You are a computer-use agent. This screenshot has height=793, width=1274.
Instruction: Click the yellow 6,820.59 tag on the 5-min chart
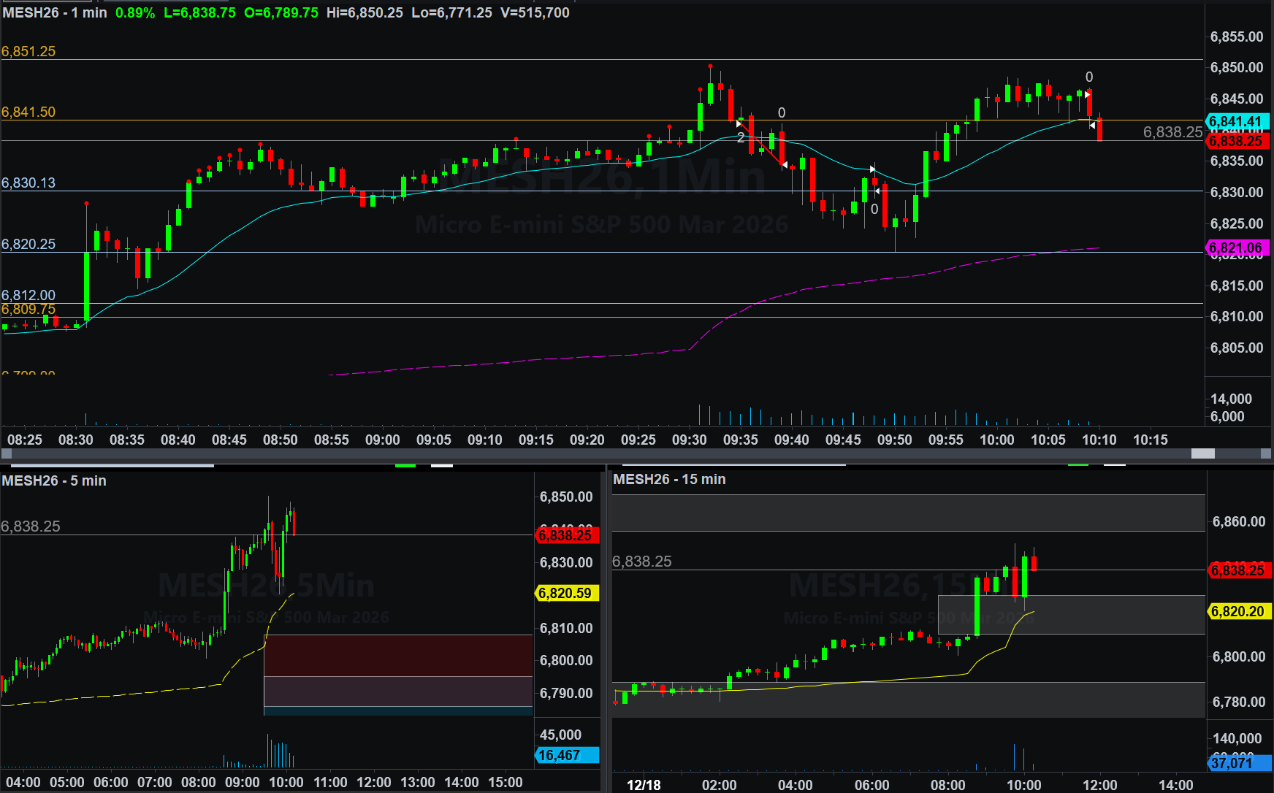click(567, 593)
